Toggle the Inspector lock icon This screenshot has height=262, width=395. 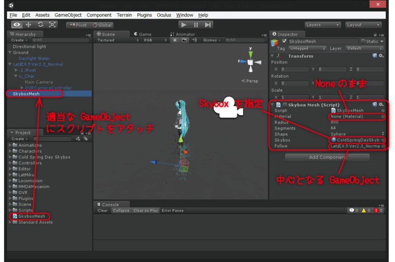[x=375, y=35]
